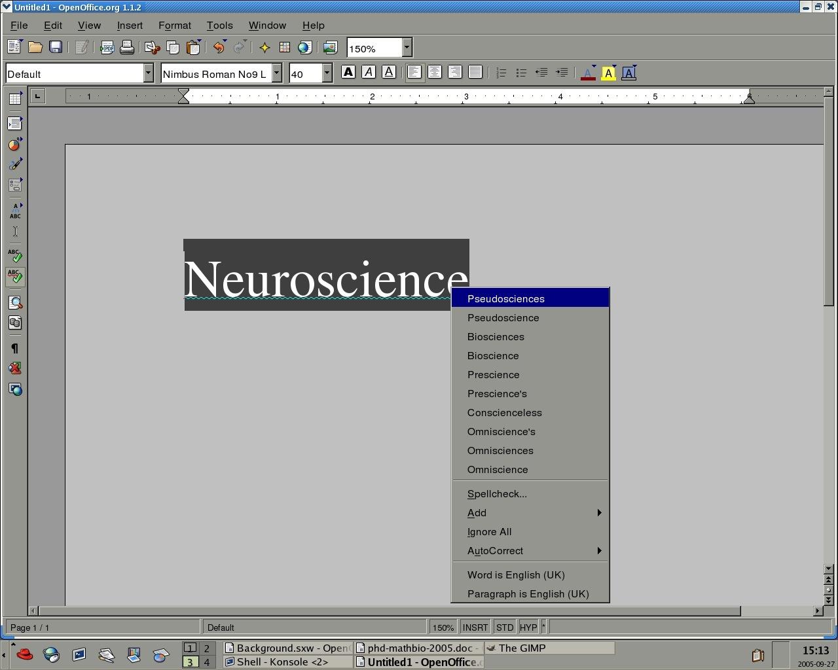Click the Navigator star icon

(x=264, y=48)
